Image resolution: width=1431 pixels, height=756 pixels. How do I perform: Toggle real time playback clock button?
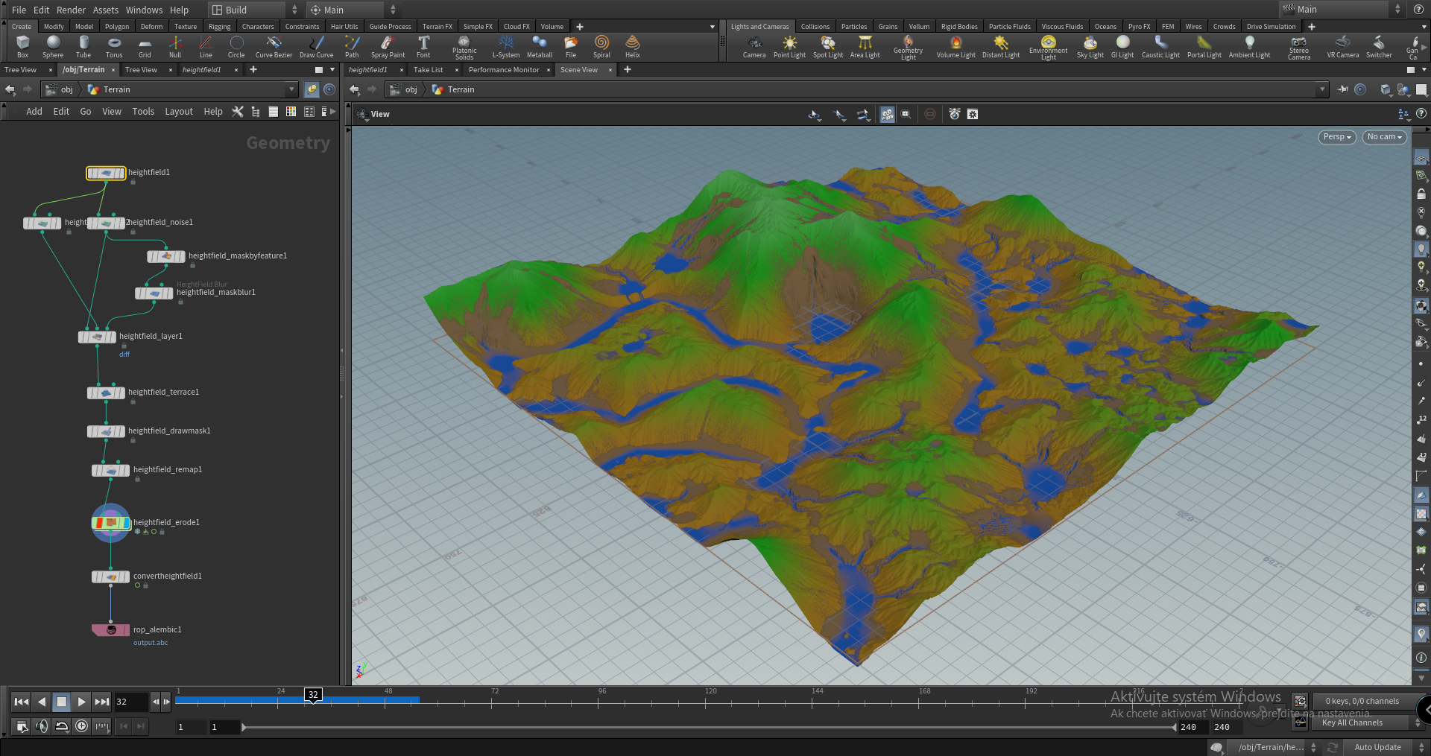pos(81,726)
